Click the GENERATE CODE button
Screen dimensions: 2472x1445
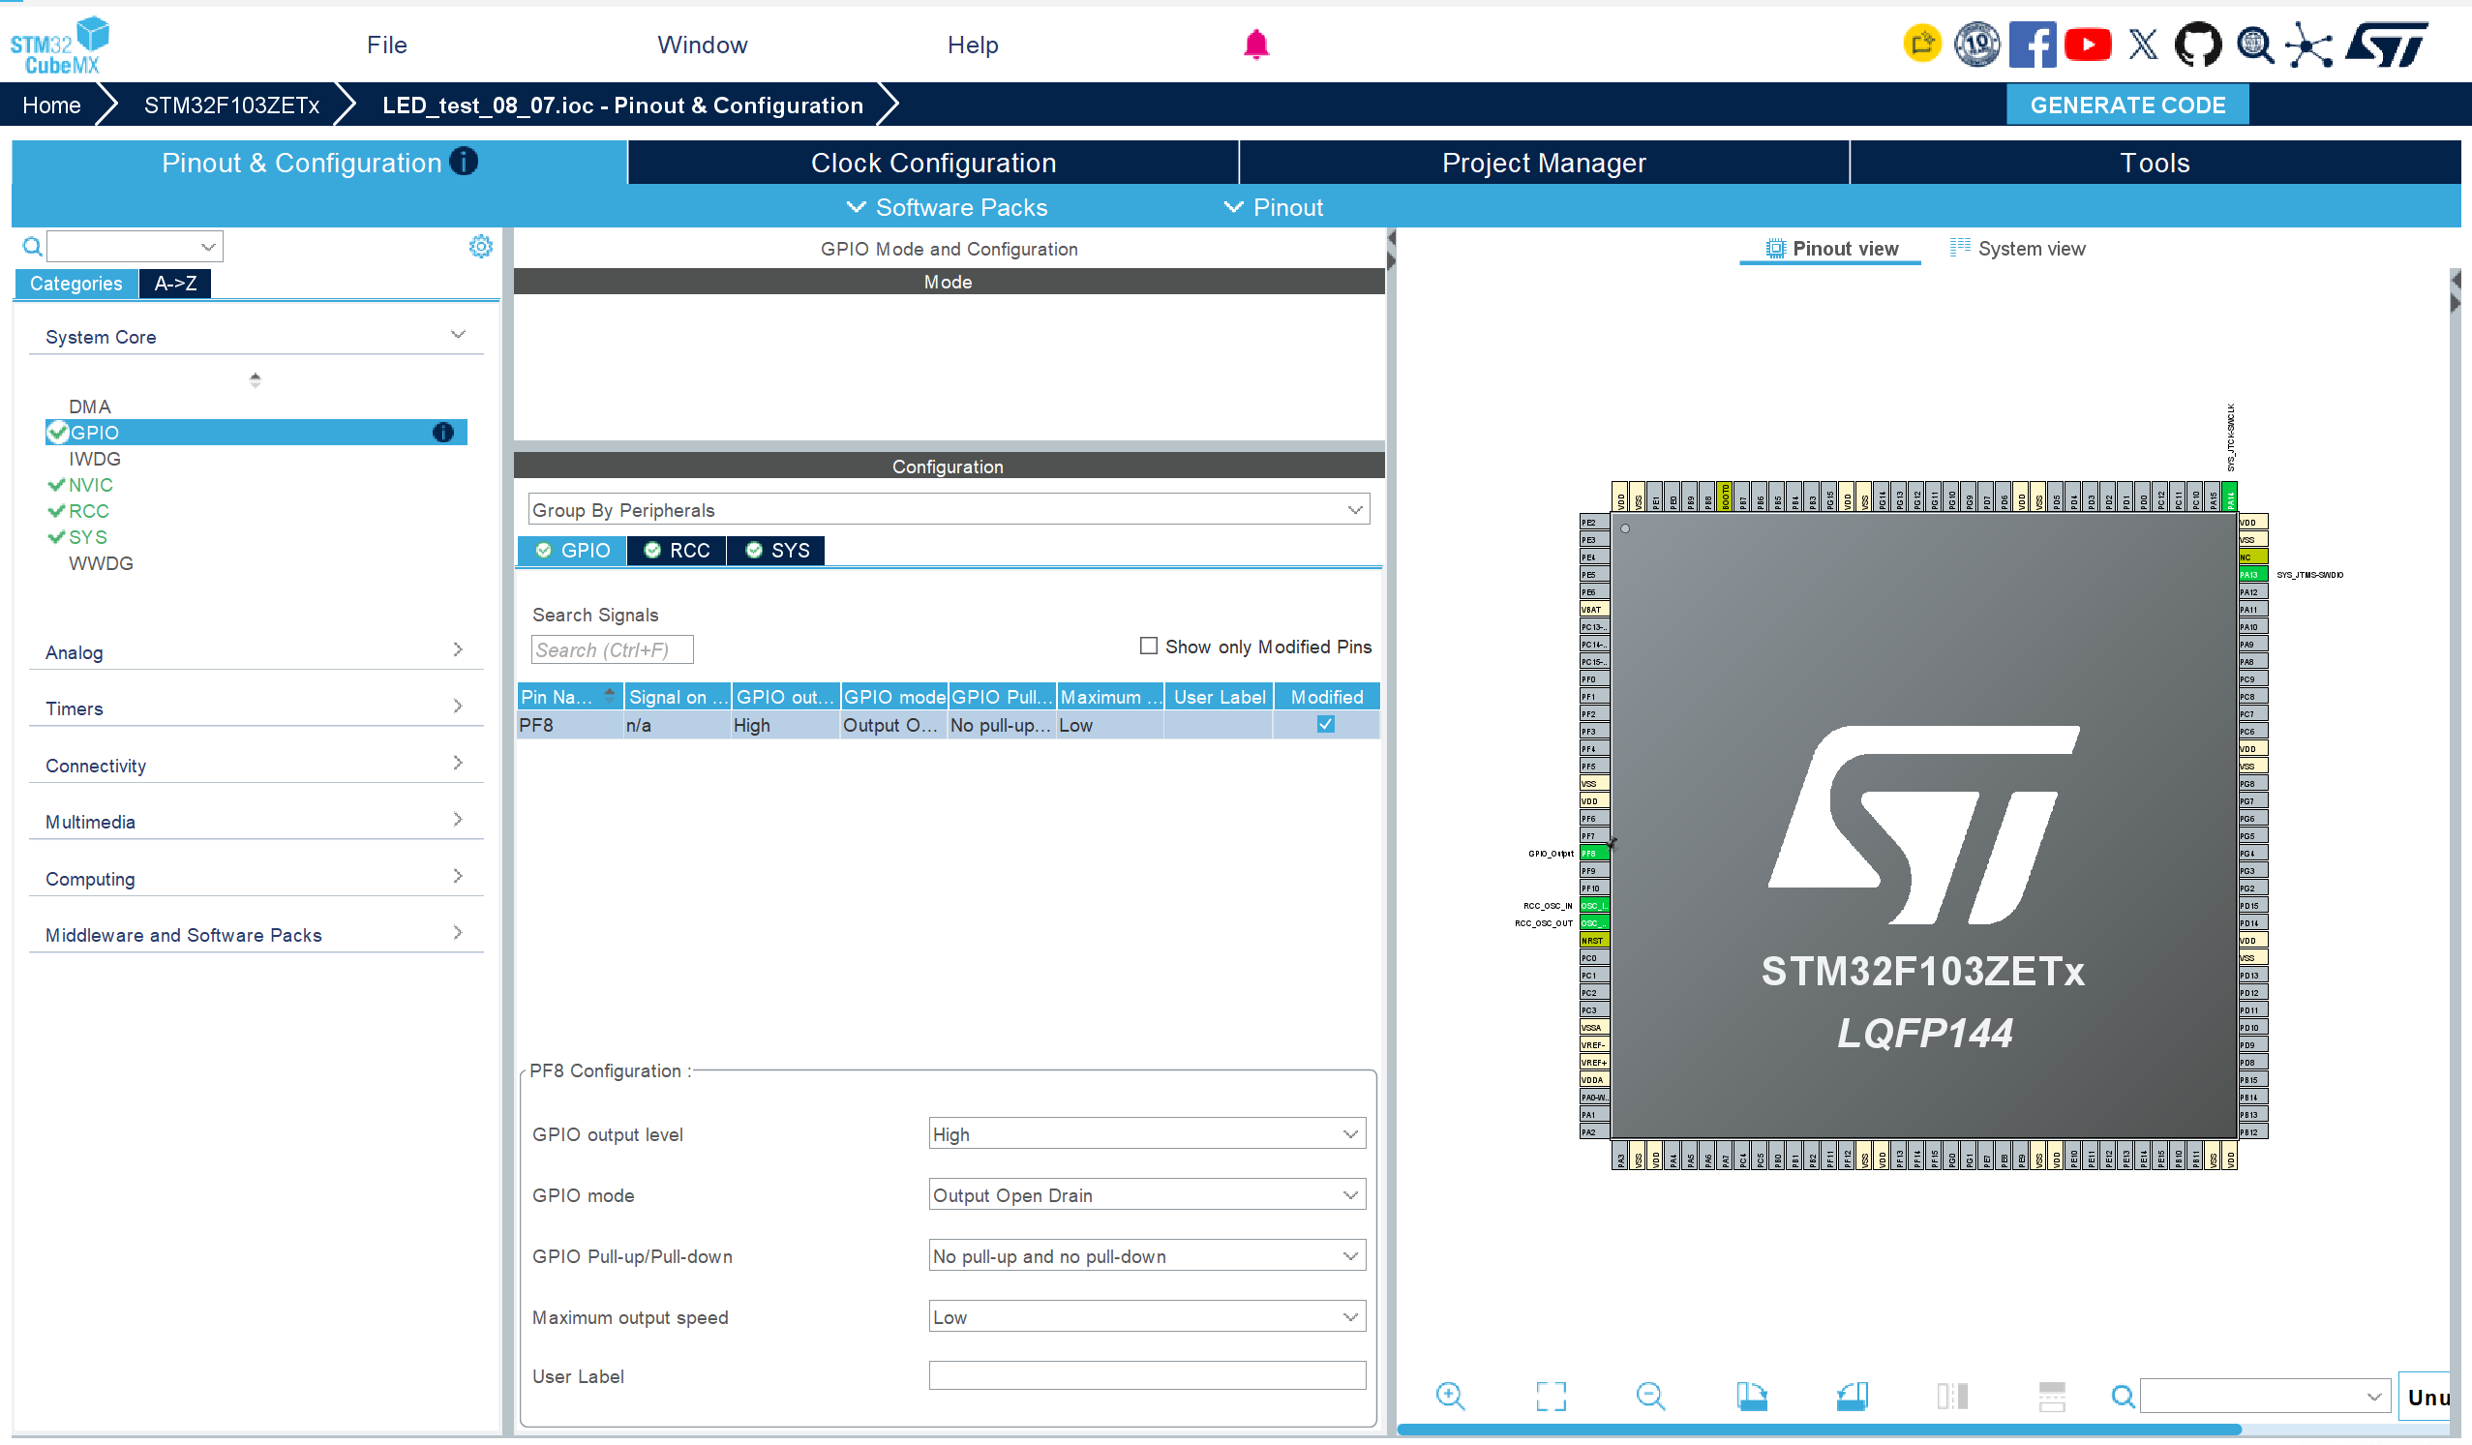click(x=2127, y=105)
